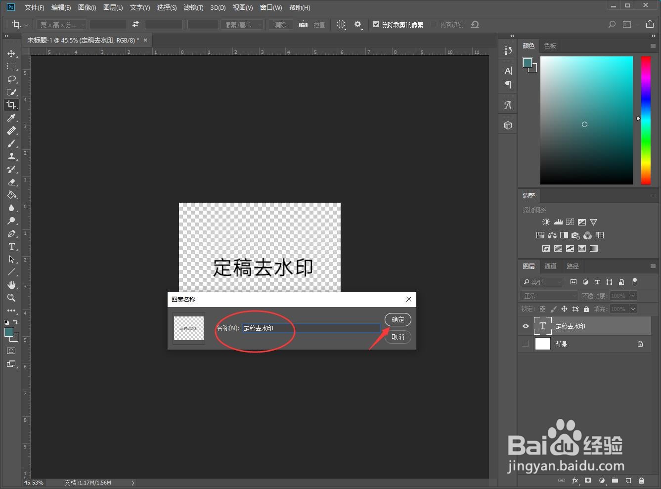Screen dimensions: 661x489
Task: Create a new layer group
Action: [x=615, y=480]
